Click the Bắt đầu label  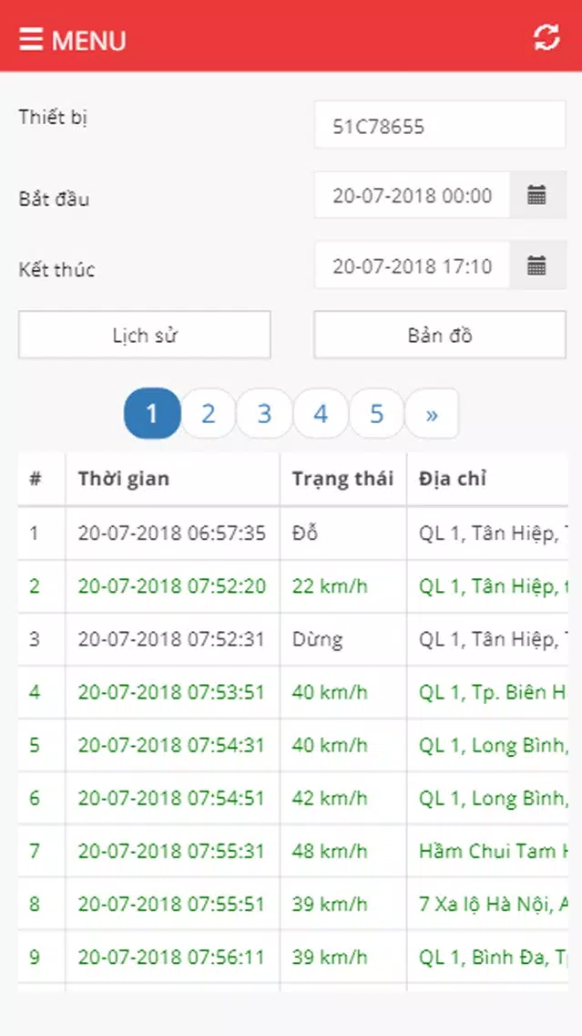tap(54, 198)
